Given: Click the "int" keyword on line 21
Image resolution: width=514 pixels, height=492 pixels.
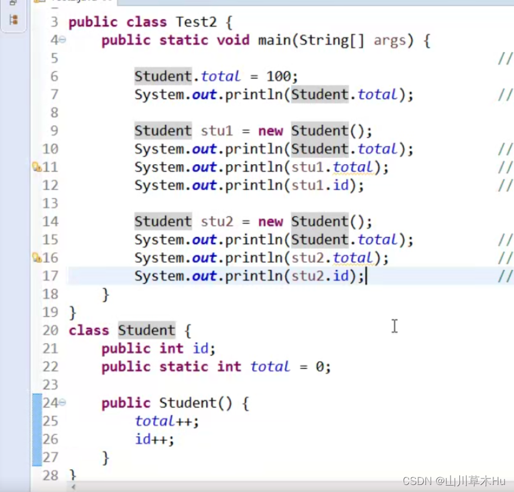Looking at the screenshot, I should coord(171,348).
